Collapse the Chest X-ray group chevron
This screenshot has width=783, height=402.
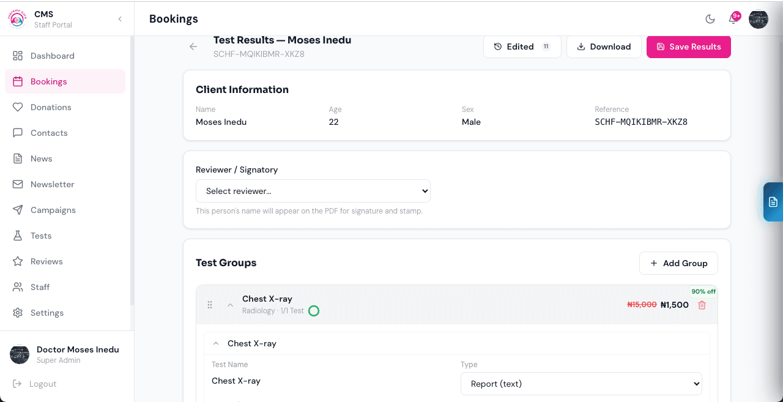tap(231, 305)
